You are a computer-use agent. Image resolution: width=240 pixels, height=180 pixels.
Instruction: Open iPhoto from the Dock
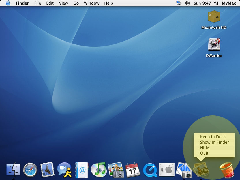coord(116,170)
